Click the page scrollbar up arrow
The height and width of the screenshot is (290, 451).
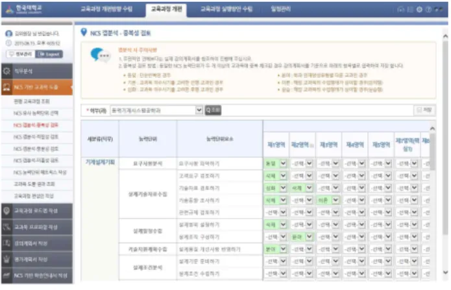(x=445, y=36)
